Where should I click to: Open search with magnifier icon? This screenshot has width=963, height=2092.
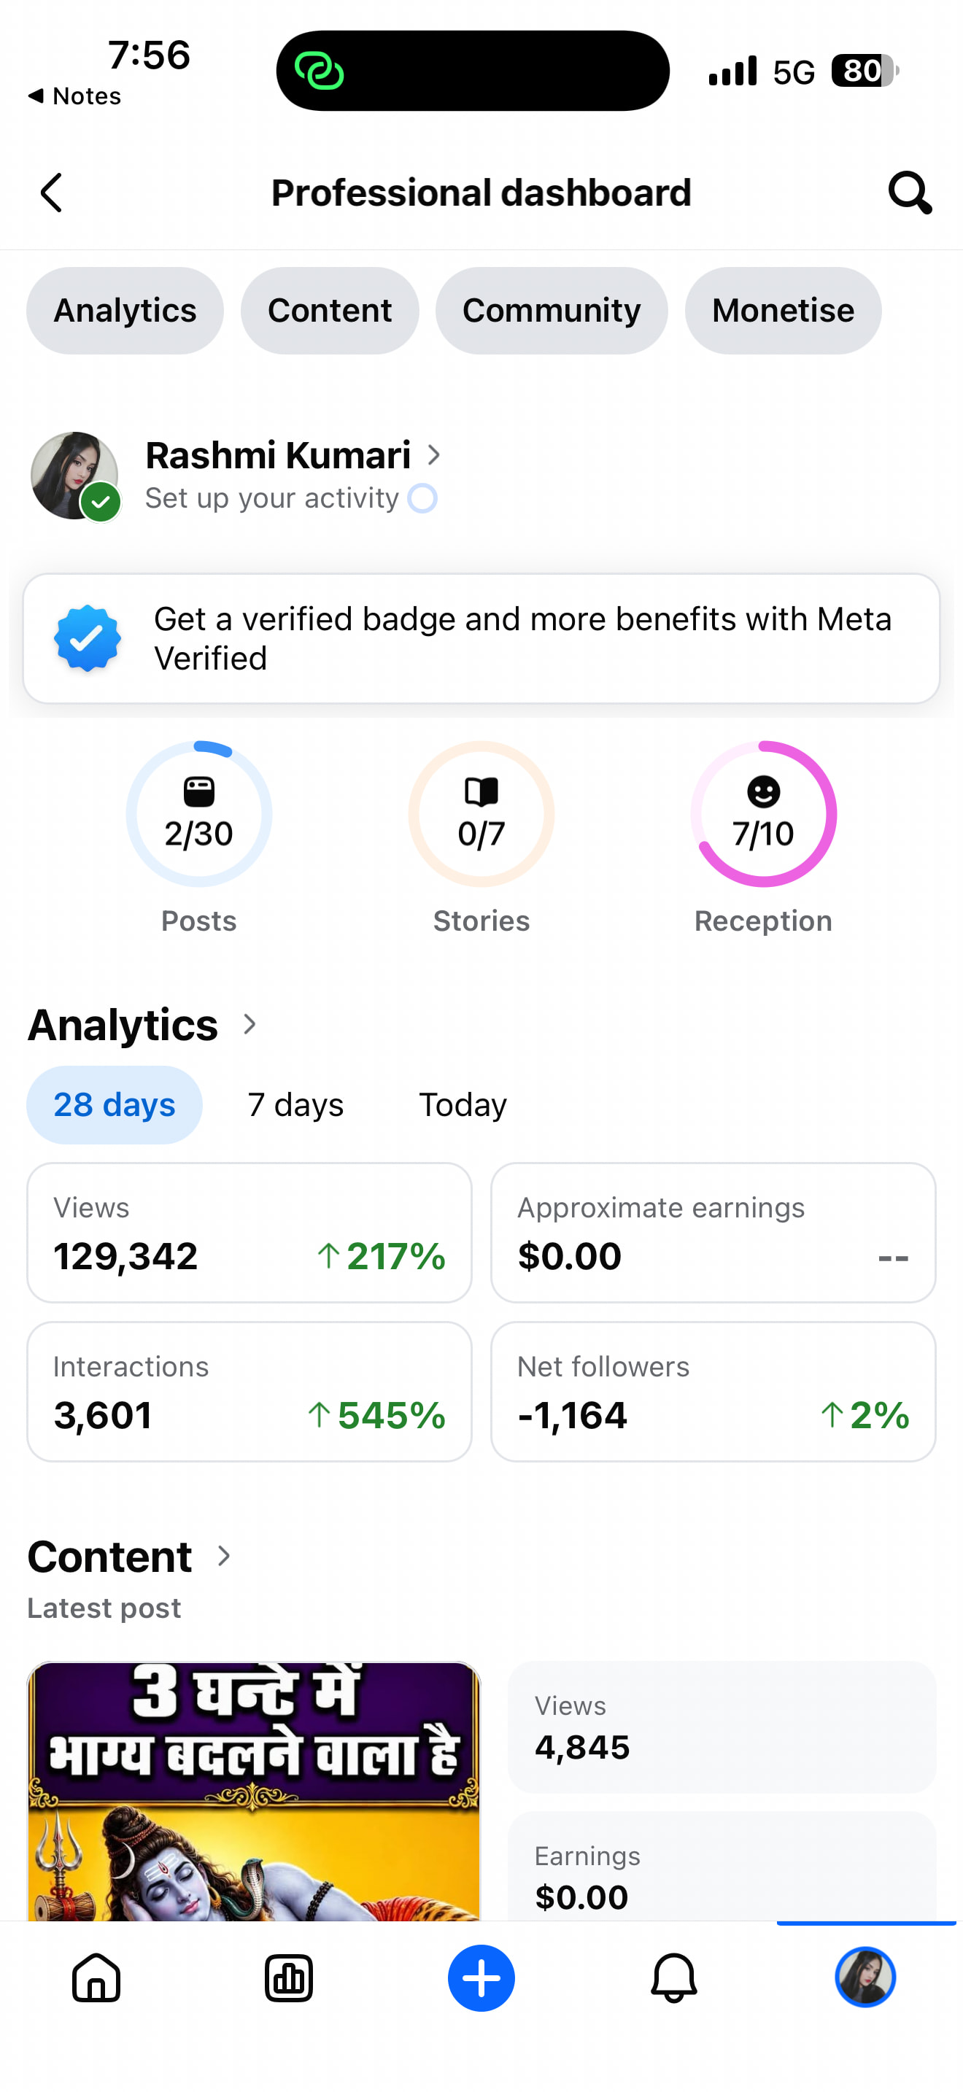[910, 193]
